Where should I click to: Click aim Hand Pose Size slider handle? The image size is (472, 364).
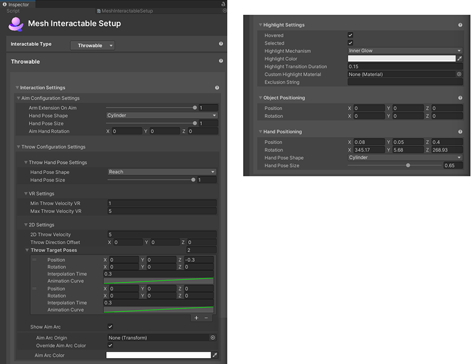point(195,123)
